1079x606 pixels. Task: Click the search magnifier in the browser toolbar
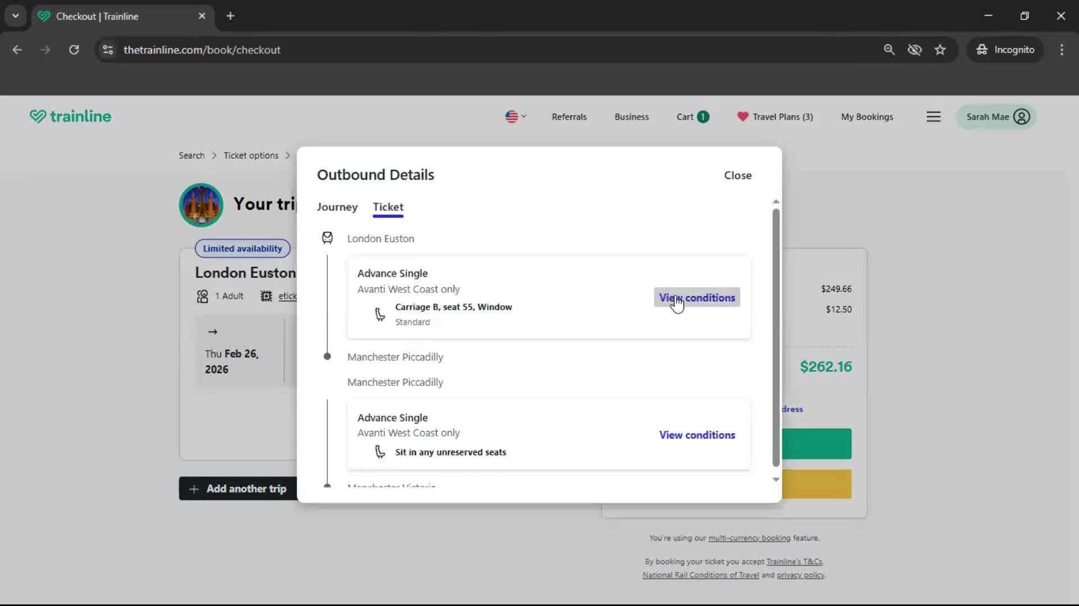pos(890,49)
